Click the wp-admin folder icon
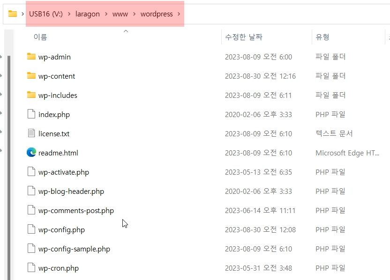 coord(31,56)
